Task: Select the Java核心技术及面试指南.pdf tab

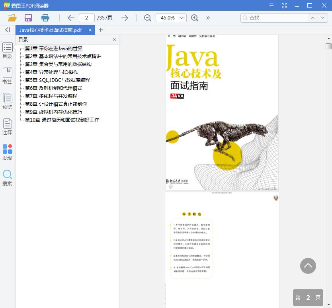Action: [x=51, y=30]
